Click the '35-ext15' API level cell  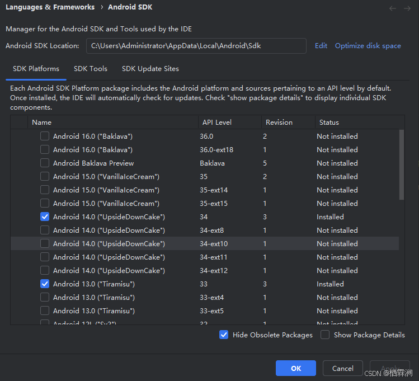(x=214, y=203)
